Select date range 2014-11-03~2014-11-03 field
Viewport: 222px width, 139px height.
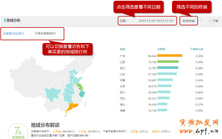tap(156, 21)
